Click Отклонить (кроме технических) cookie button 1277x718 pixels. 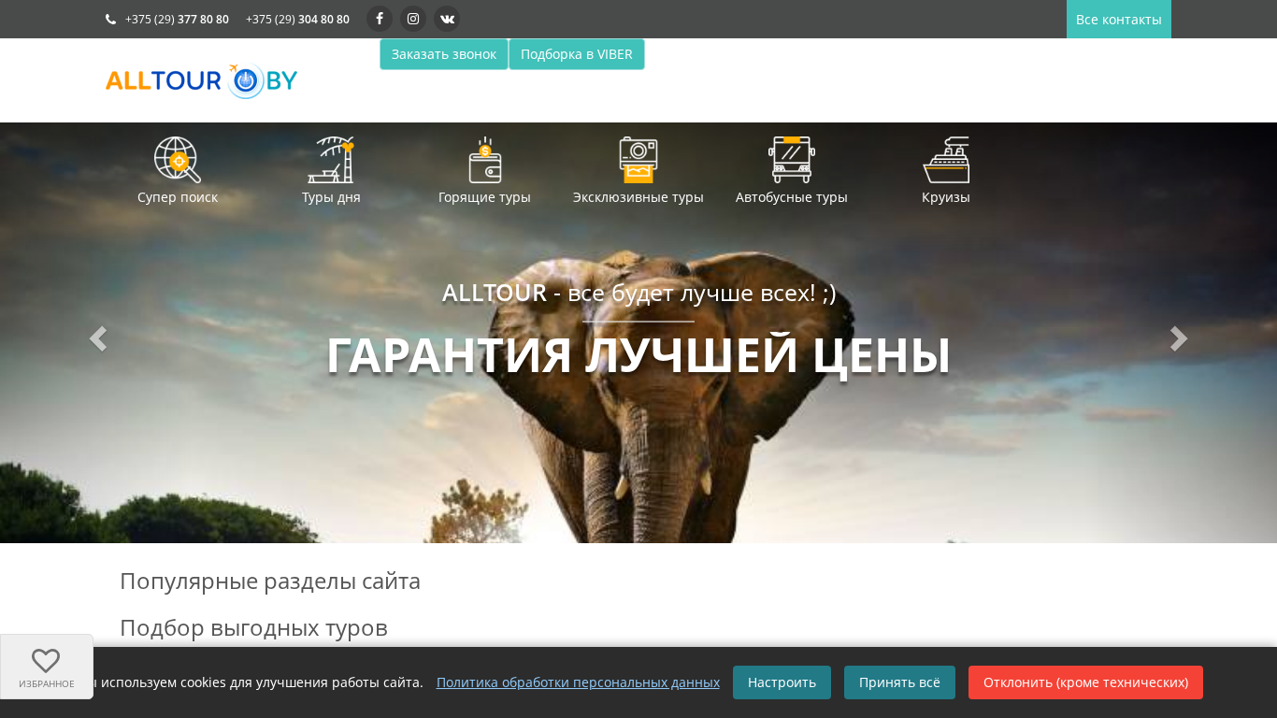tap(1085, 682)
